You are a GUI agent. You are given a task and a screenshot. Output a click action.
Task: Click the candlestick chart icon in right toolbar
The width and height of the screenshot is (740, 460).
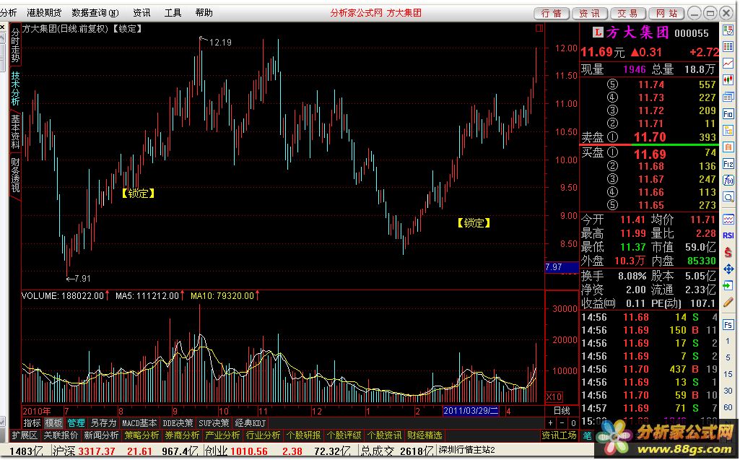[x=728, y=79]
